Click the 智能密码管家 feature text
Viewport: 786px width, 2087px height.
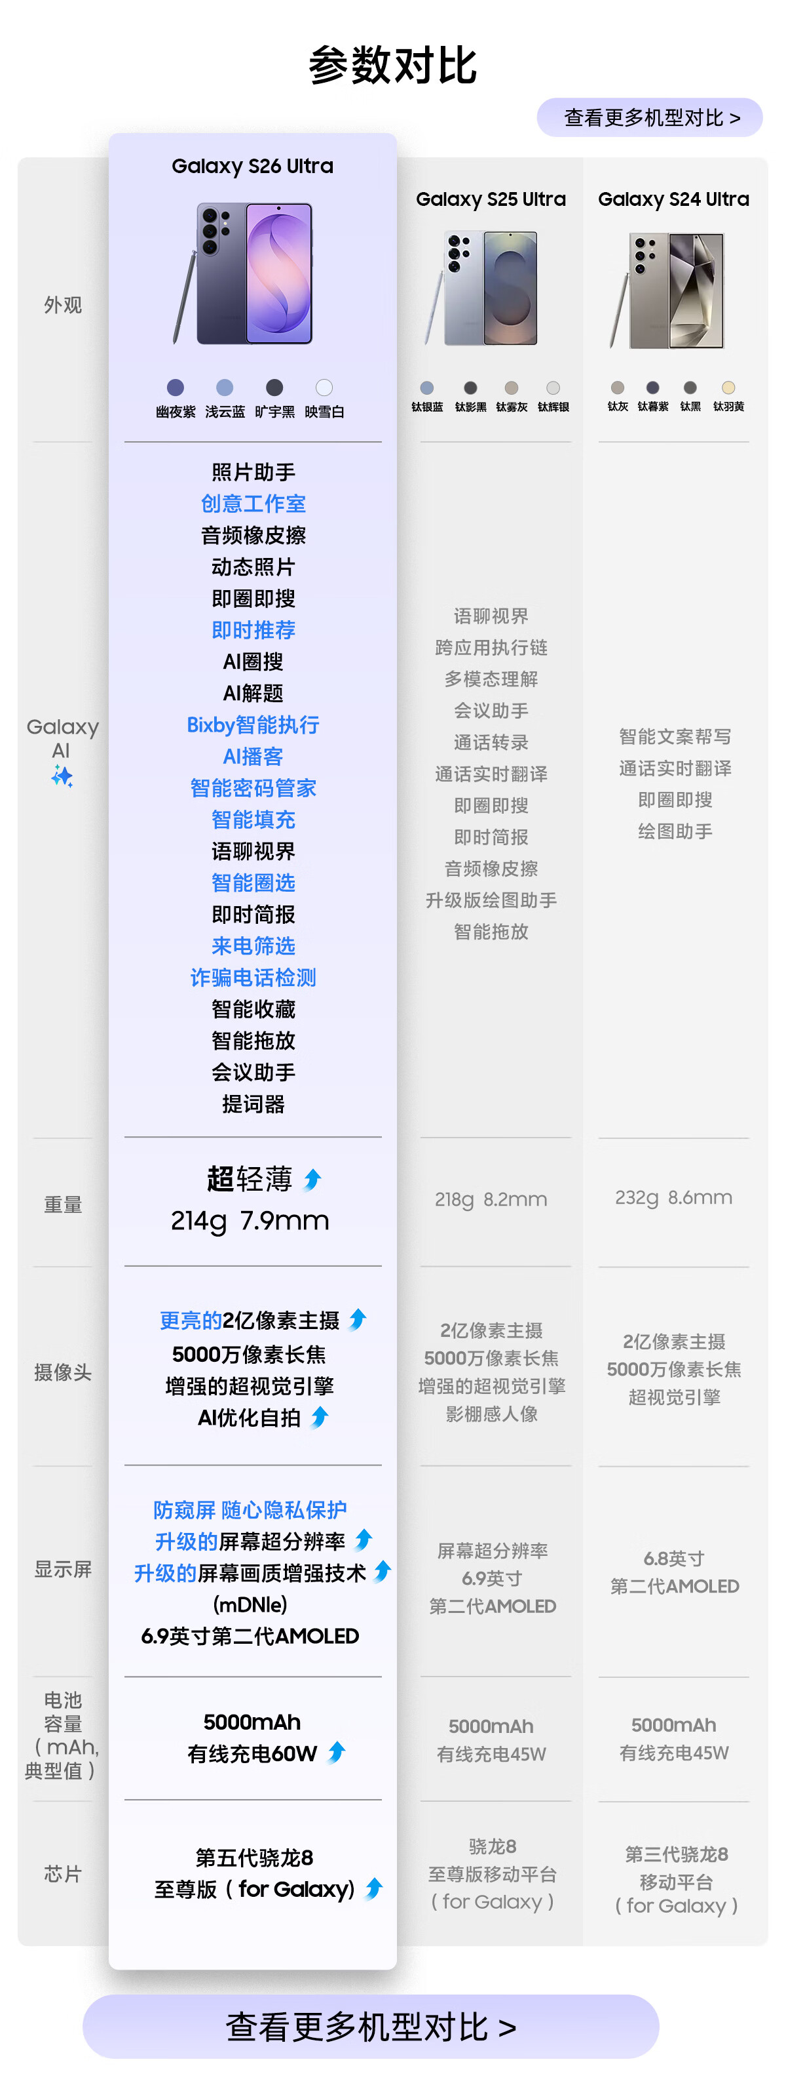coord(253,788)
